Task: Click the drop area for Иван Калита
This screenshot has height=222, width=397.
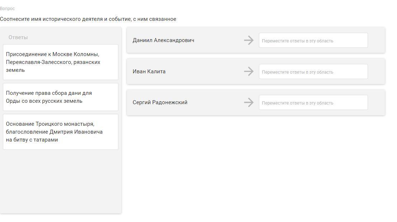Action: coord(313,71)
